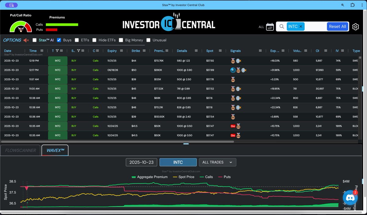Enable the Stax AI checkbox
Screen dimensions: 367x215
pyautogui.click(x=35, y=40)
